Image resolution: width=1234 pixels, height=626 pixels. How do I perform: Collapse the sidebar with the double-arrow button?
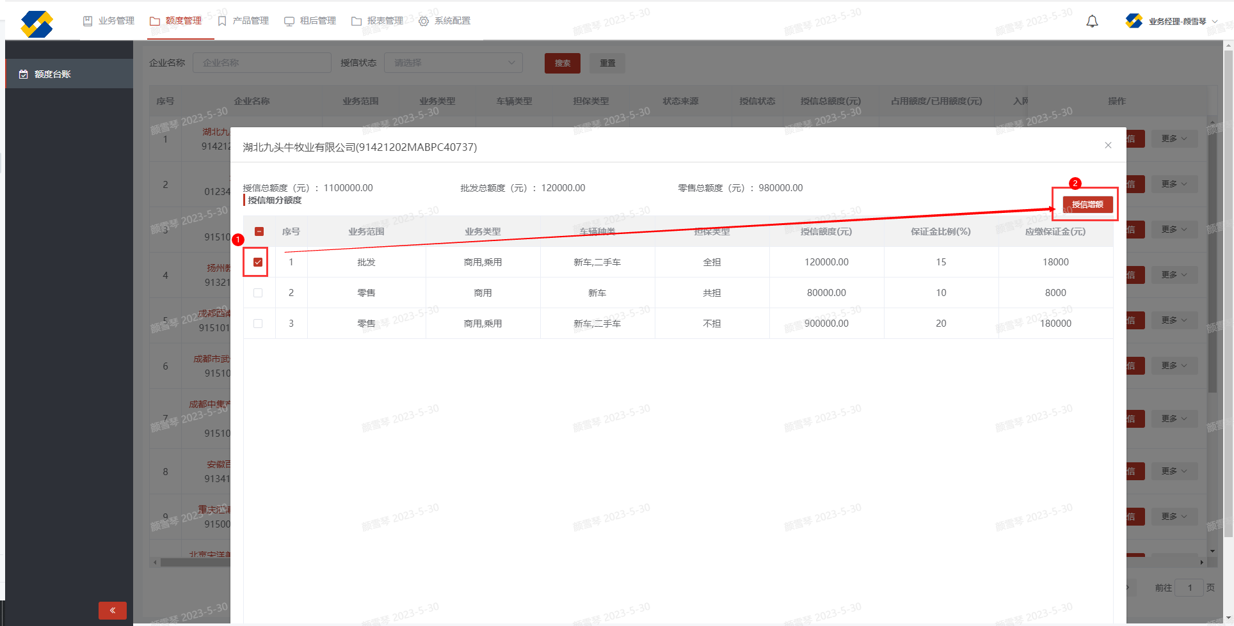[113, 610]
